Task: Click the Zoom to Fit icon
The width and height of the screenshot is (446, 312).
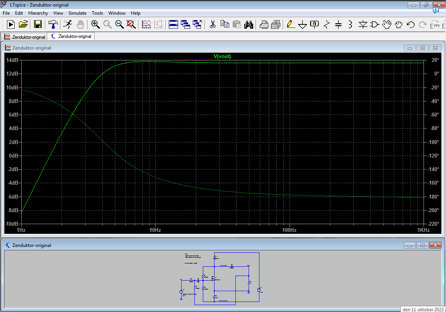Action: point(131,24)
